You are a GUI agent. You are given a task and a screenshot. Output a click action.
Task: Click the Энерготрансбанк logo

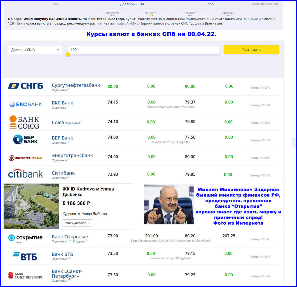click(26, 158)
